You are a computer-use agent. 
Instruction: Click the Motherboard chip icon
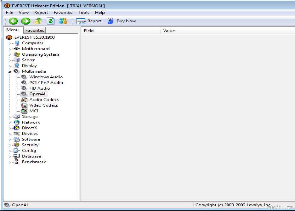17,49
